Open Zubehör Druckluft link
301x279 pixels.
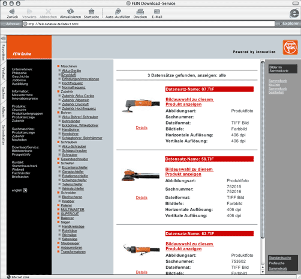click(75, 104)
